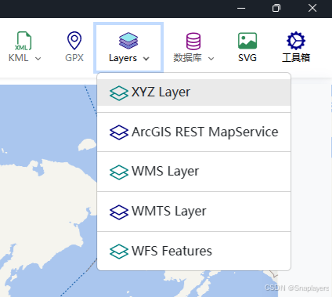Restore down the application window
The image size is (332, 297).
pyautogui.click(x=276, y=8)
